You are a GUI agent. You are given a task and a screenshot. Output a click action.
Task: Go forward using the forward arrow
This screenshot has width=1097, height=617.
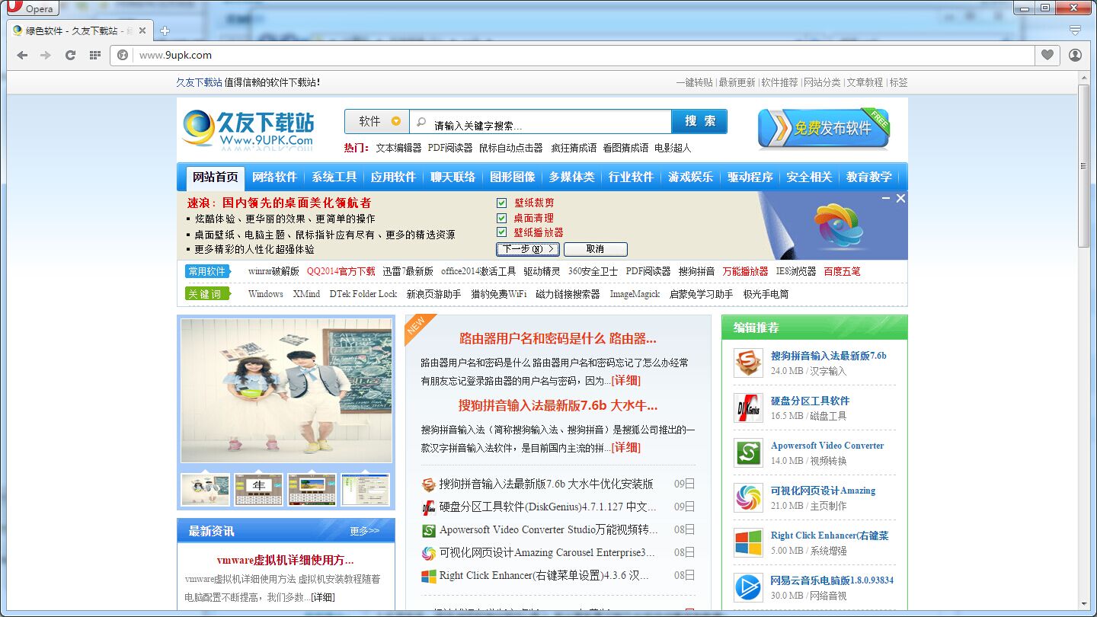[x=46, y=55]
